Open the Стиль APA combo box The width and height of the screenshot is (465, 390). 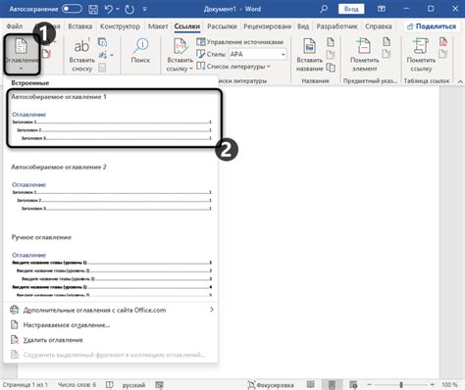click(258, 54)
